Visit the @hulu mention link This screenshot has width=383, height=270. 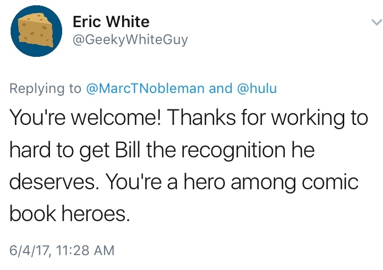pos(256,88)
